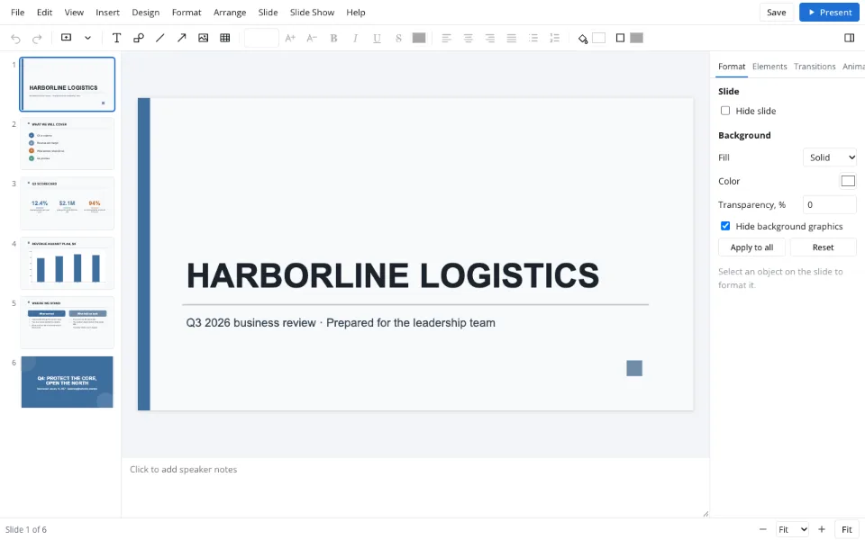Click the Apply to all button
Viewport: 865px width, 540px height.
coord(751,247)
